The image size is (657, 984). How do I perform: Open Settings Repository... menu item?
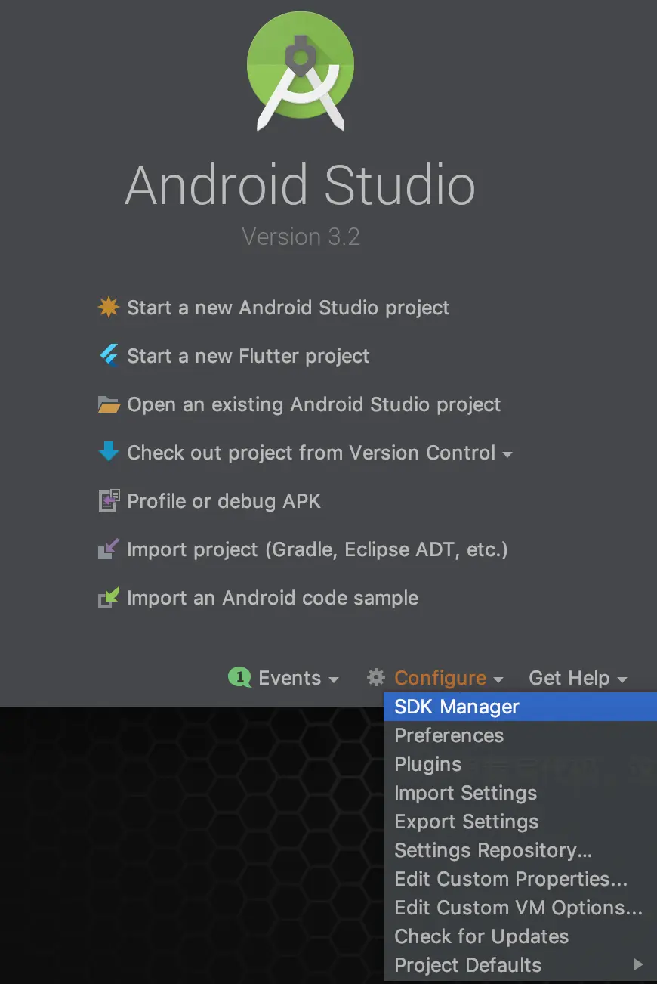[x=520, y=850]
